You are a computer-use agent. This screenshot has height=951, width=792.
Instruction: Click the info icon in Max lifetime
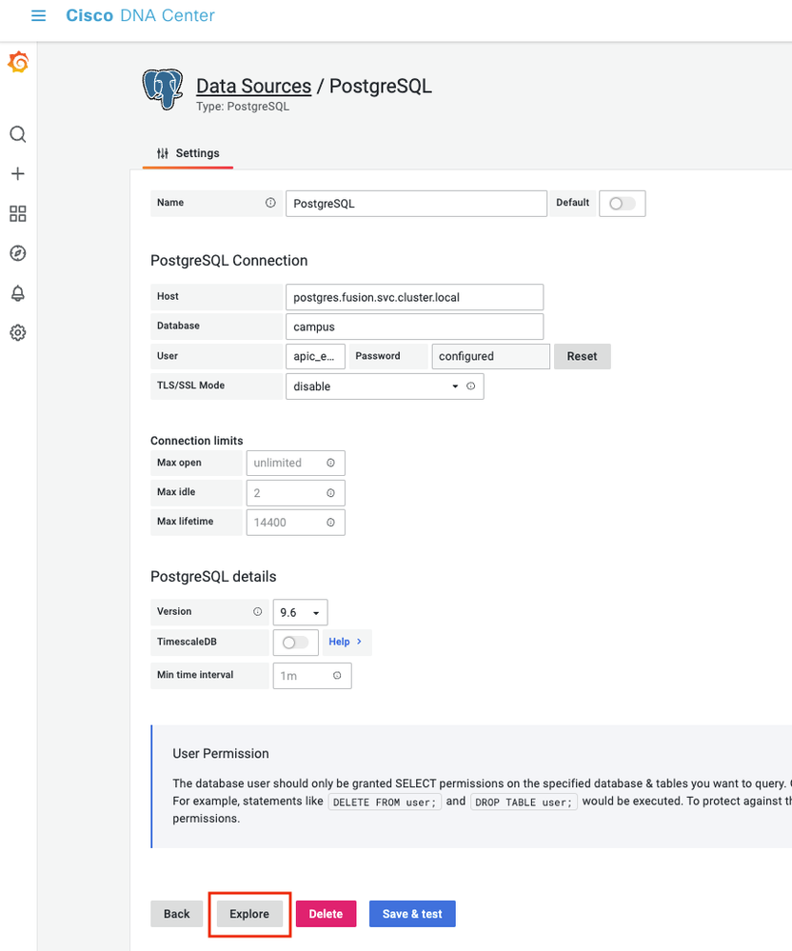[330, 523]
